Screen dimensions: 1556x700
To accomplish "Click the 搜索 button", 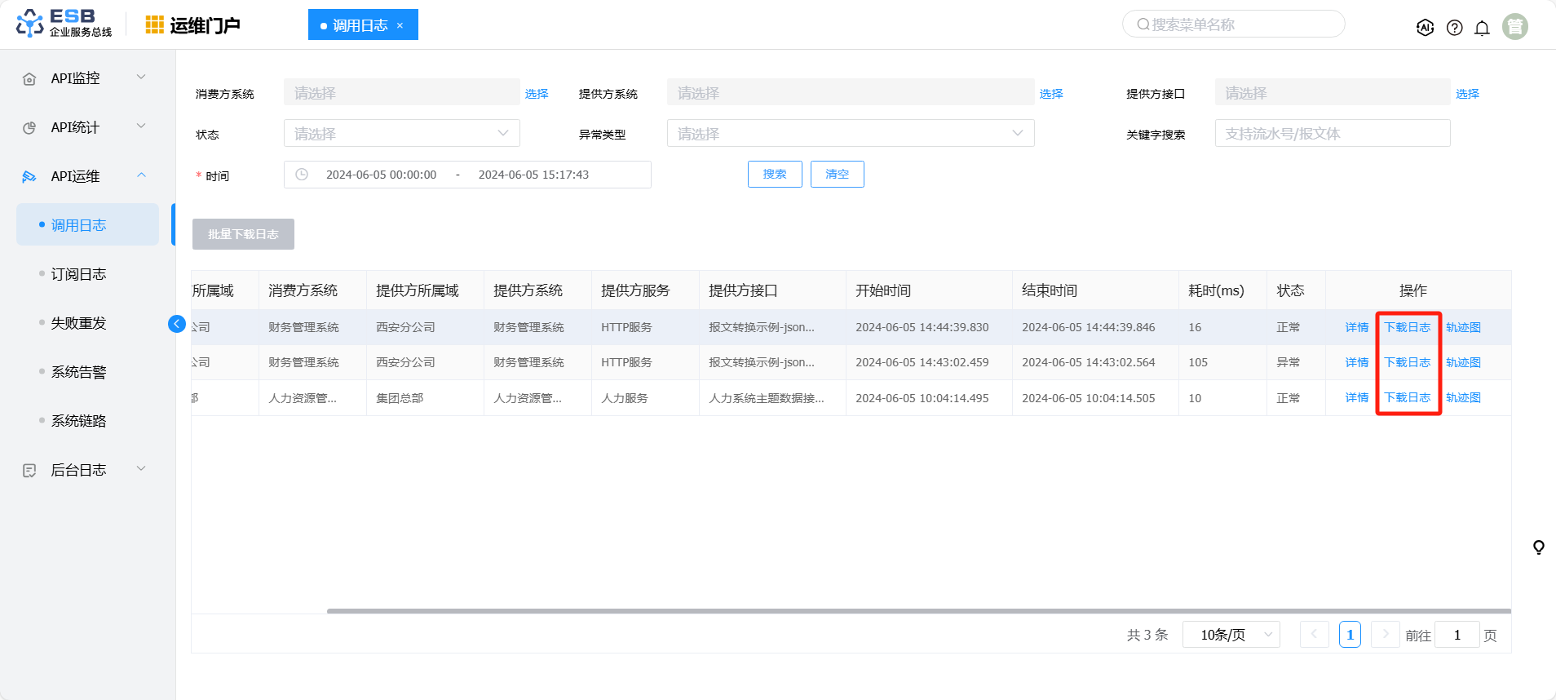I will pos(774,175).
